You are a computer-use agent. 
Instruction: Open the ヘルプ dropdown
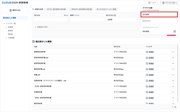click(153, 3)
